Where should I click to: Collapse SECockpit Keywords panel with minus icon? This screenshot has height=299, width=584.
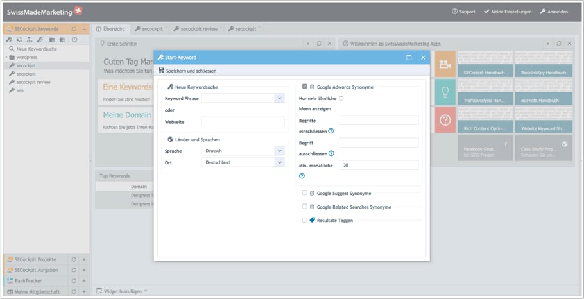84,29
